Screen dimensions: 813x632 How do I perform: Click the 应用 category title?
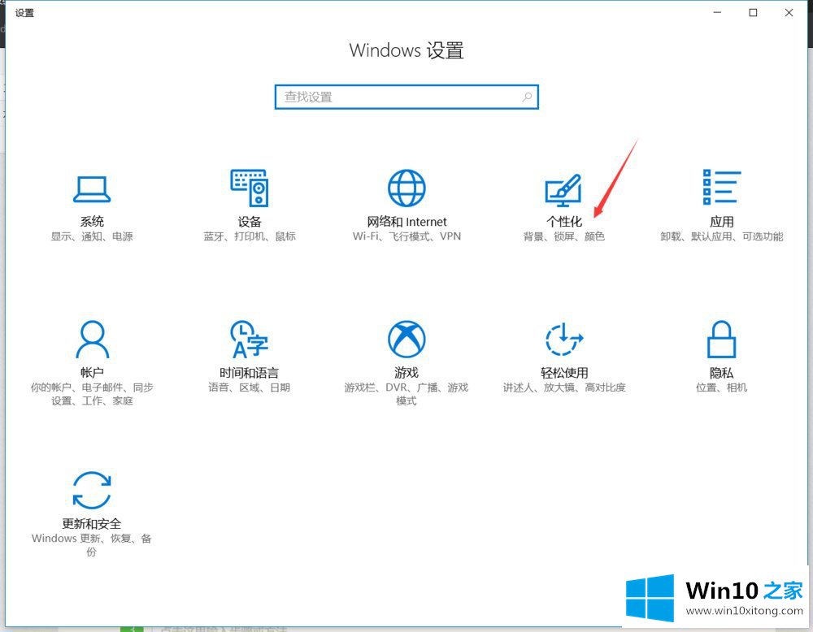(x=722, y=222)
